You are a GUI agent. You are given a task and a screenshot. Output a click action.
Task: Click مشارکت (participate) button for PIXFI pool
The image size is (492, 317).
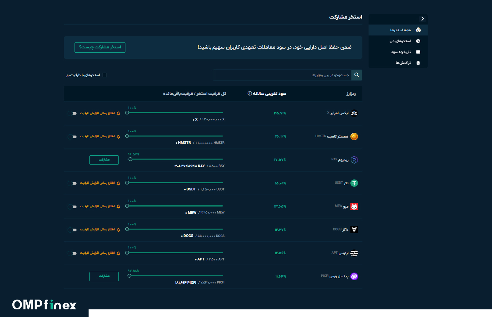pos(104,276)
